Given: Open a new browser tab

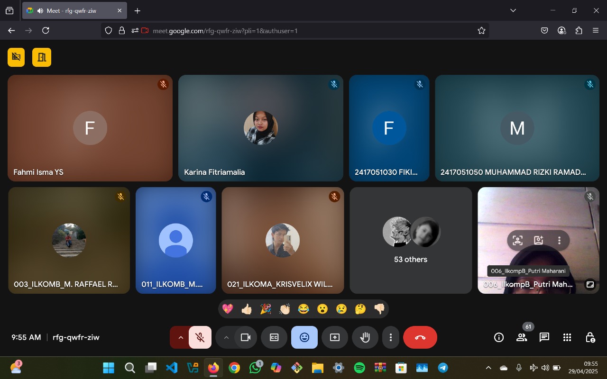Looking at the screenshot, I should pyautogui.click(x=138, y=10).
